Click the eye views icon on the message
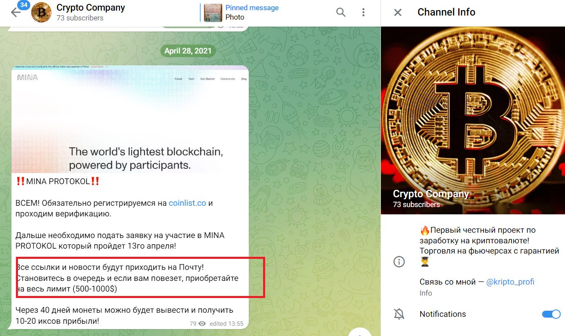This screenshot has height=336, width=565. [x=202, y=324]
